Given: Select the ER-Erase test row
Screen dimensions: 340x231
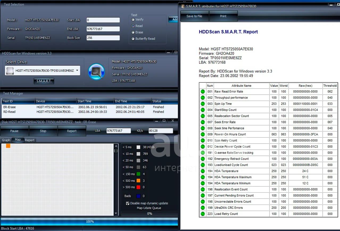Looking at the screenshot, I should coord(90,107).
